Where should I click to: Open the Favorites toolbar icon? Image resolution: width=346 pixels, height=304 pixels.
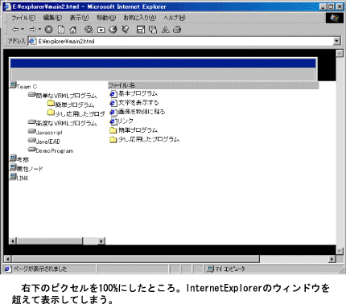[101, 30]
